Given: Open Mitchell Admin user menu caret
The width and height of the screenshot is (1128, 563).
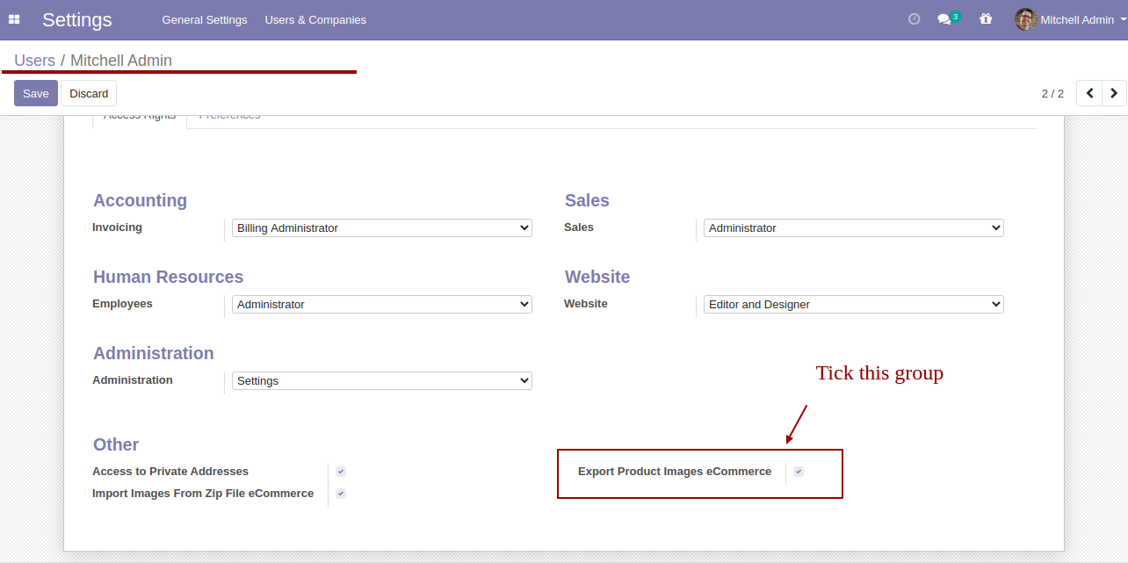Looking at the screenshot, I should coord(1124,19).
